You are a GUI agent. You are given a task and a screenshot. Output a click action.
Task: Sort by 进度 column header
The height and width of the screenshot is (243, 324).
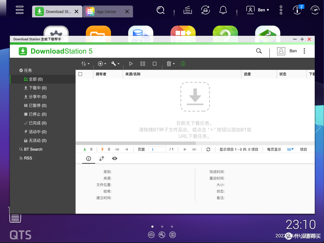(259, 74)
